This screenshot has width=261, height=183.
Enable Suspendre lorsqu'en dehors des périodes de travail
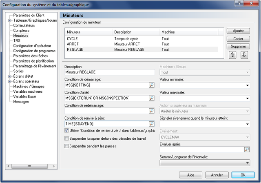[66, 138]
